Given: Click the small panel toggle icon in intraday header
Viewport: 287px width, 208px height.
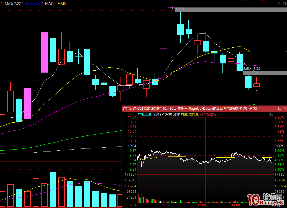Looking at the screenshot, I should coord(271,114).
